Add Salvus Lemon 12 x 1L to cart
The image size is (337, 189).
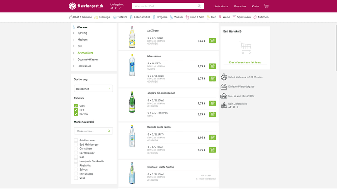(212, 66)
